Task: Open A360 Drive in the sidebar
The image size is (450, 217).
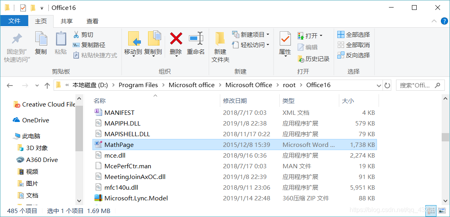Action: [37, 160]
